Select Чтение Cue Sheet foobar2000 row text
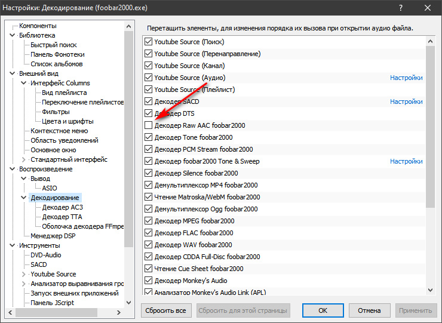 (199, 269)
